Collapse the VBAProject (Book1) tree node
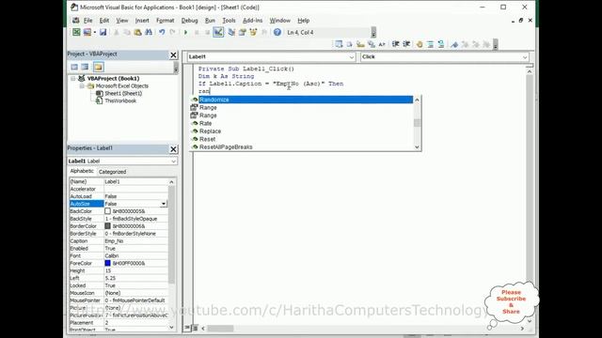602x338 pixels. tap(73, 78)
